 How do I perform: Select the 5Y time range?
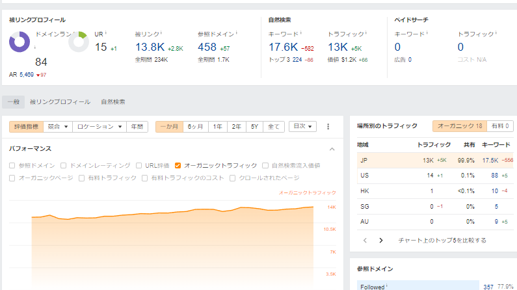254,127
